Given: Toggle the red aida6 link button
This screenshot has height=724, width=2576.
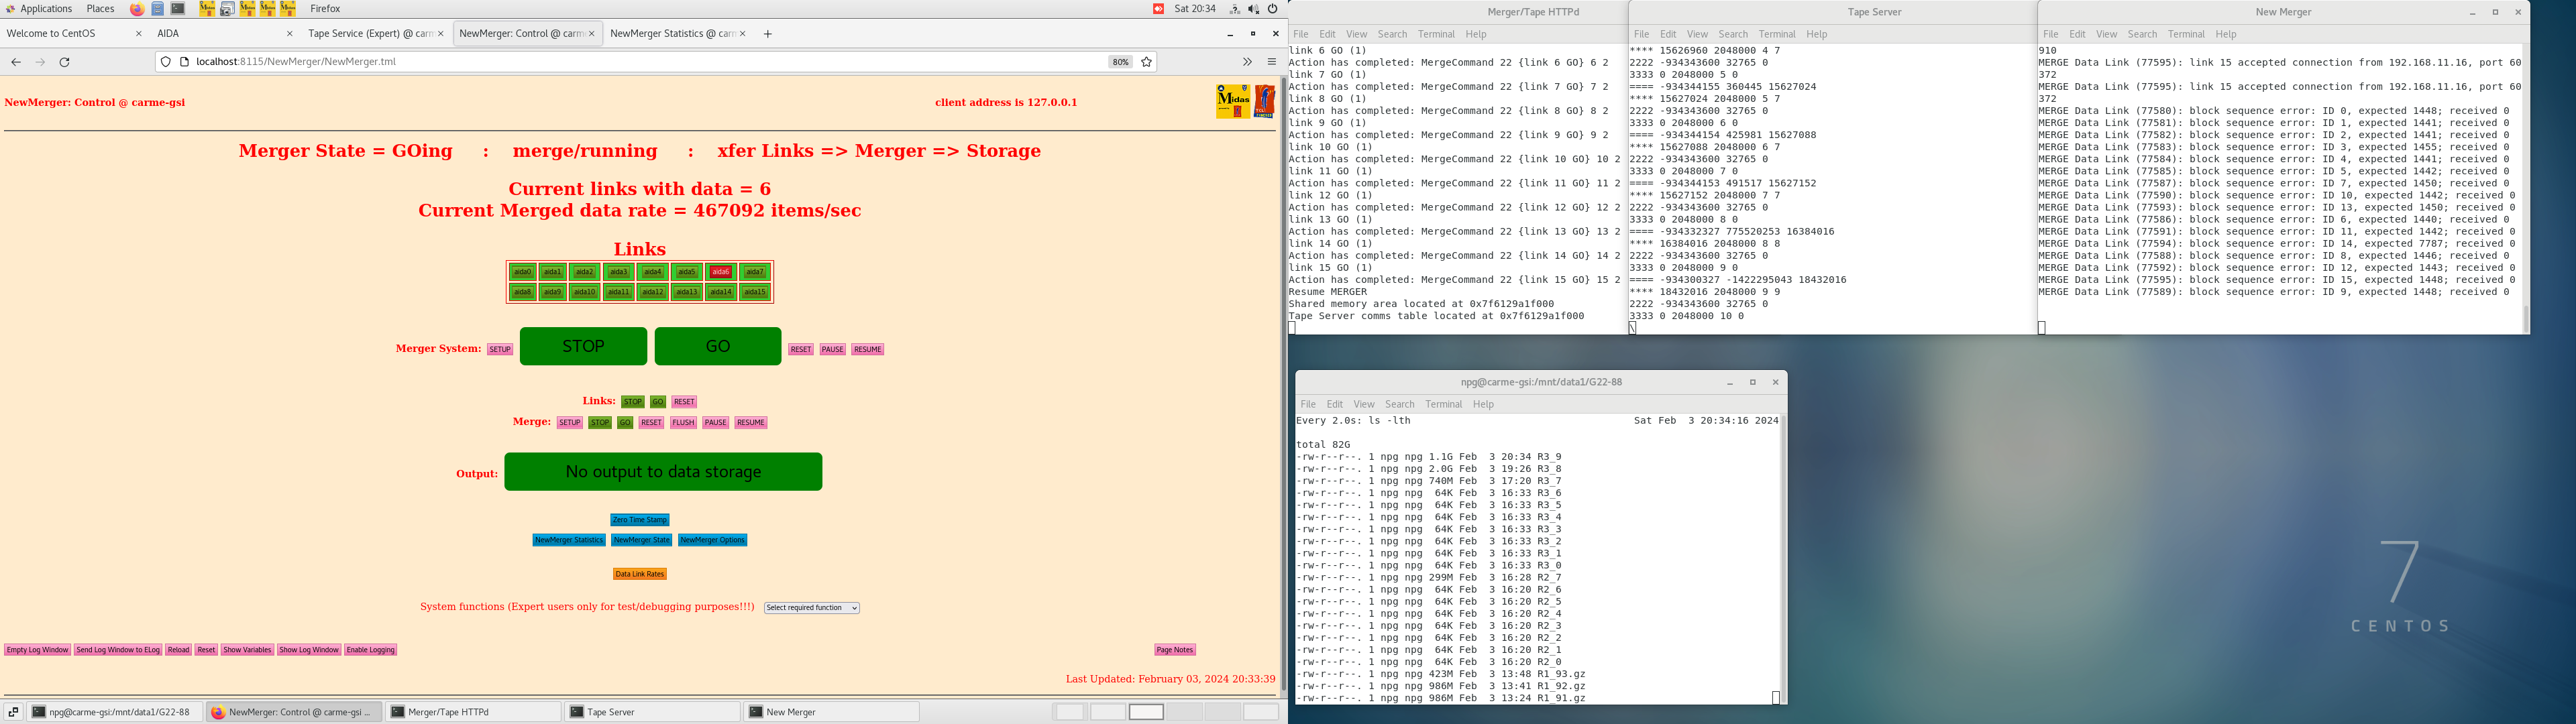Looking at the screenshot, I should pyautogui.click(x=720, y=272).
